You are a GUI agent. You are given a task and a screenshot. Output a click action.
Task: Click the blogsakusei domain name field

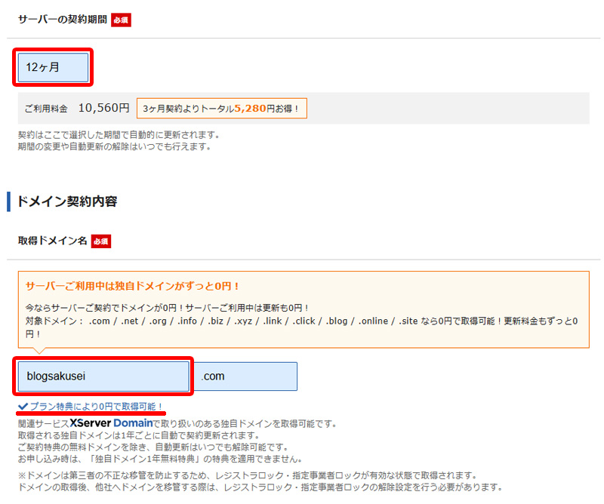click(103, 376)
